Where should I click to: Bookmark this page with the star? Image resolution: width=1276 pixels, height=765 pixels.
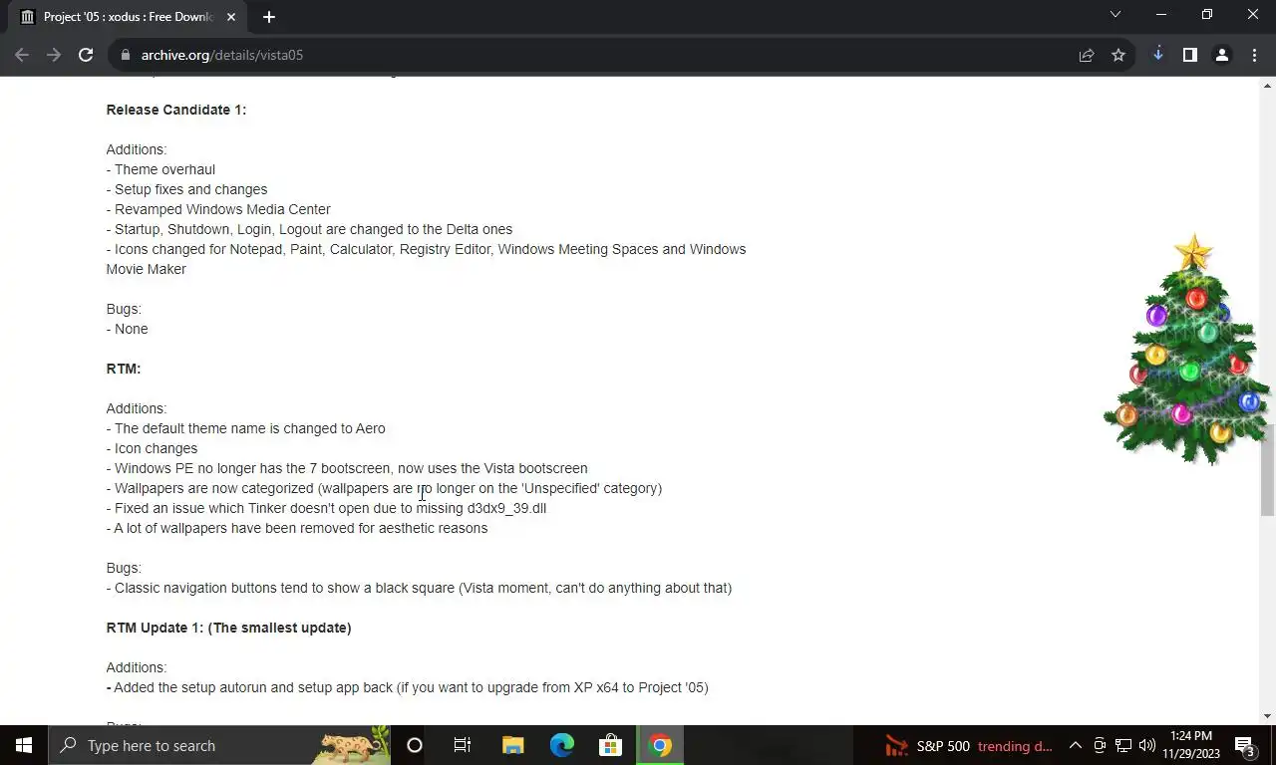(1118, 55)
